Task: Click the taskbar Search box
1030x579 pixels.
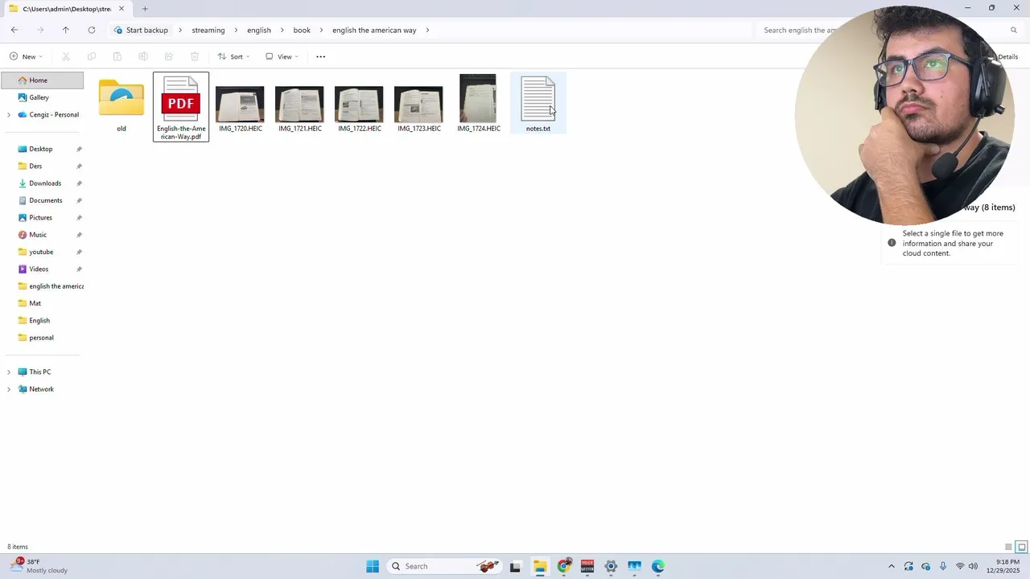Action: click(443, 566)
